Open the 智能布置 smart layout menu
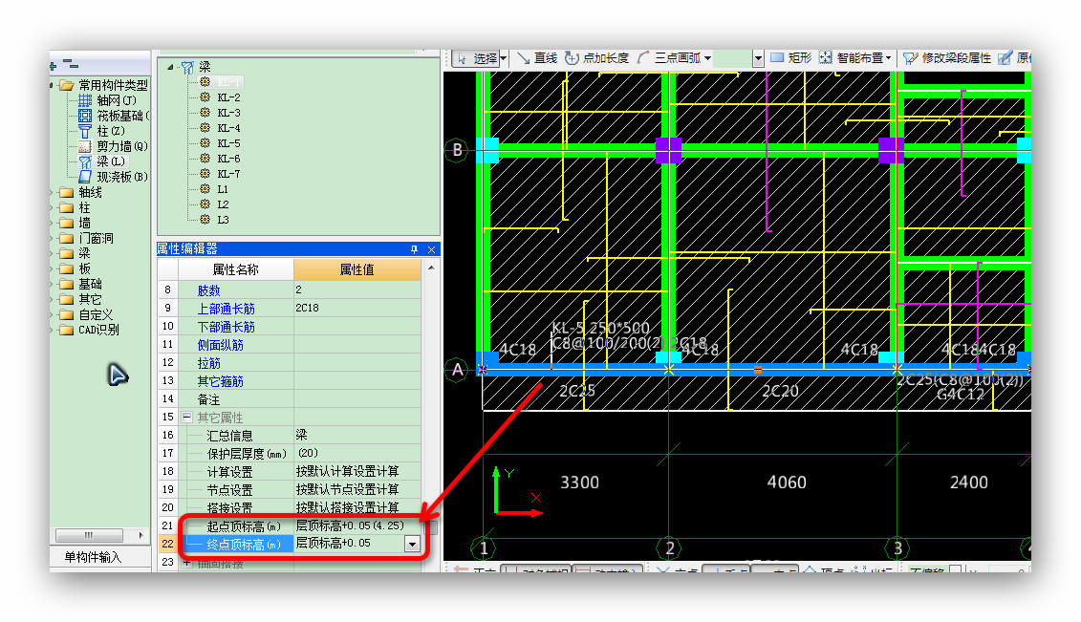1081x622 pixels. tap(854, 58)
